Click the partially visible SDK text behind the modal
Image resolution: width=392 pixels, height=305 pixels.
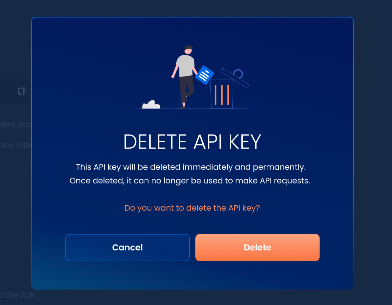(18, 295)
